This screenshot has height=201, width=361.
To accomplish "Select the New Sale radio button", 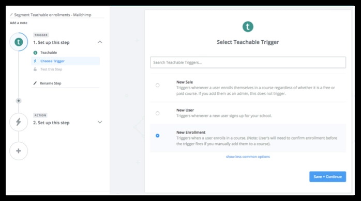I will [157, 85].
